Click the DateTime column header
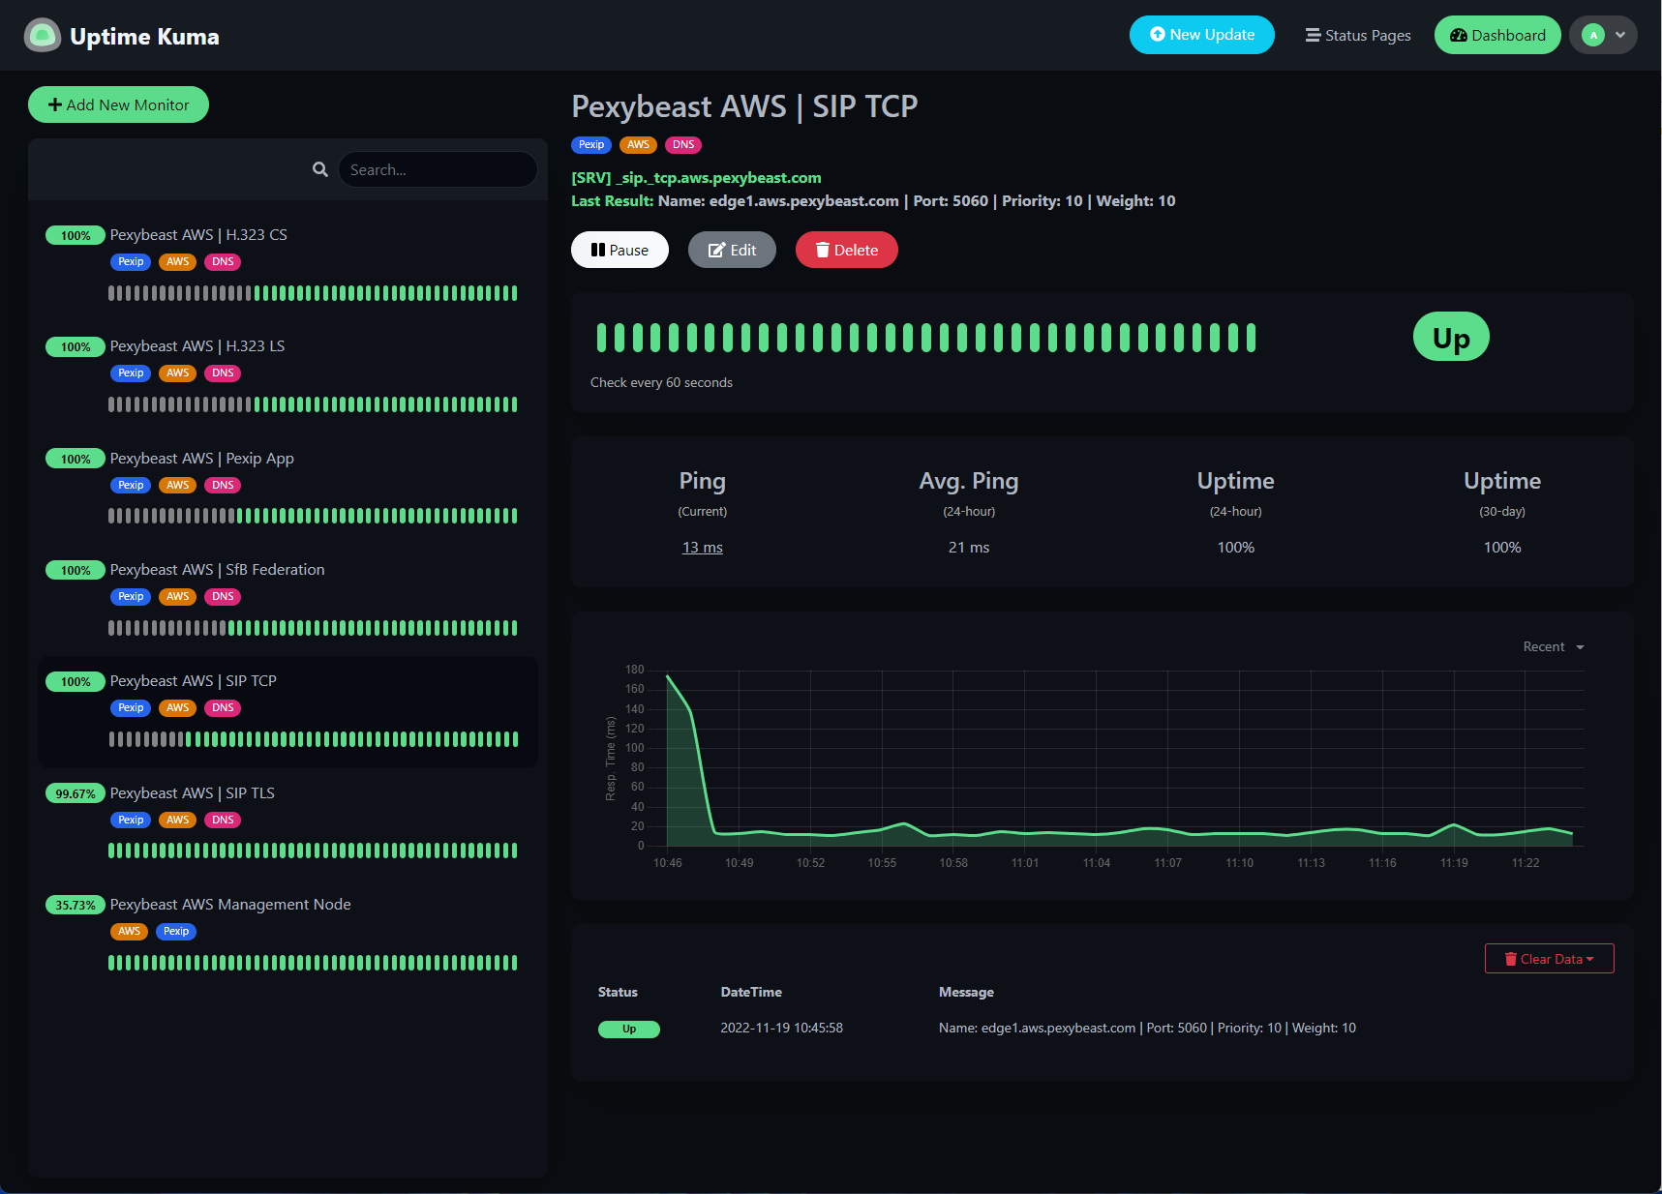 coord(751,992)
